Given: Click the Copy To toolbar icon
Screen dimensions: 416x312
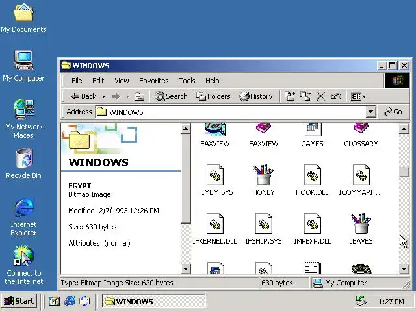Looking at the screenshot, I should (305, 96).
